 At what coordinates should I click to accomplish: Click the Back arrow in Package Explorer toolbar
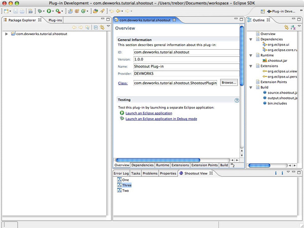coord(74,27)
